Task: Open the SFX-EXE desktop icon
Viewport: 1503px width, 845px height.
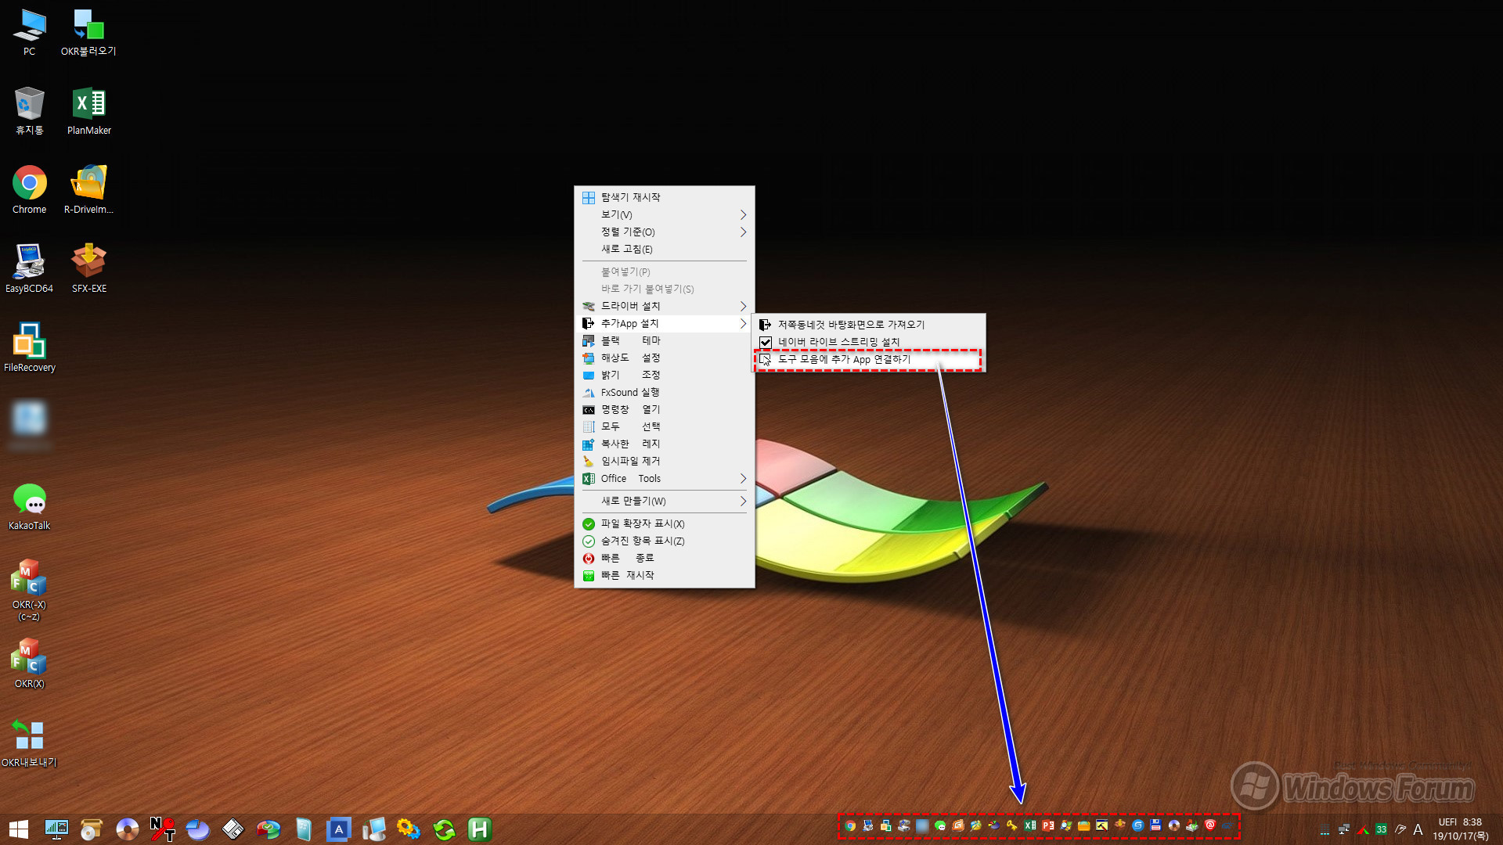Action: (x=88, y=269)
